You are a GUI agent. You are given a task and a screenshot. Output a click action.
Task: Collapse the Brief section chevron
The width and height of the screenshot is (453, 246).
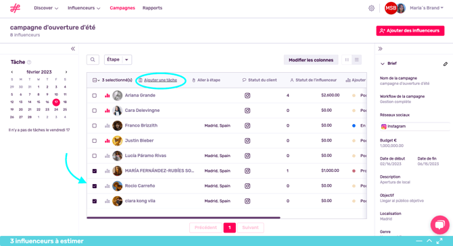[383, 63]
